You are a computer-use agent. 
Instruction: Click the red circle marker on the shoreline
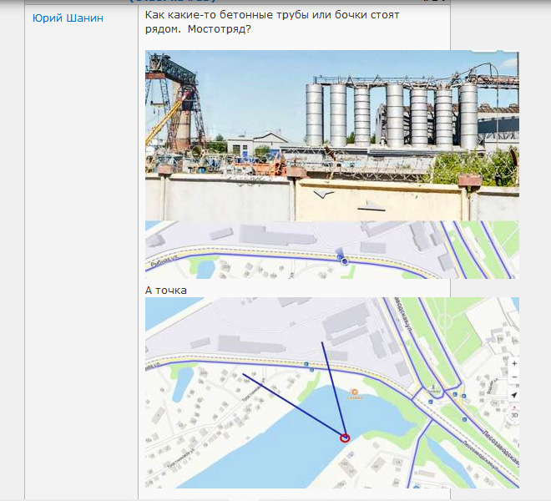[x=345, y=437]
